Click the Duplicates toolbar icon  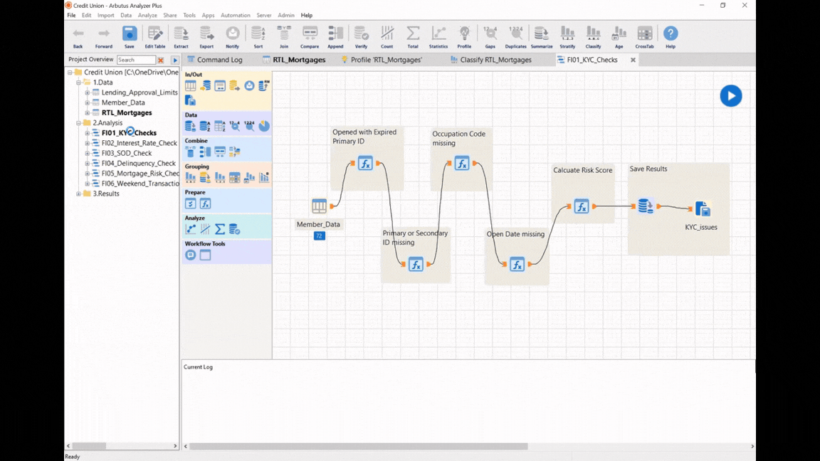(x=515, y=36)
